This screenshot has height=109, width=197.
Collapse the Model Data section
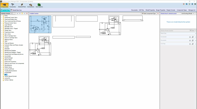[196, 34]
